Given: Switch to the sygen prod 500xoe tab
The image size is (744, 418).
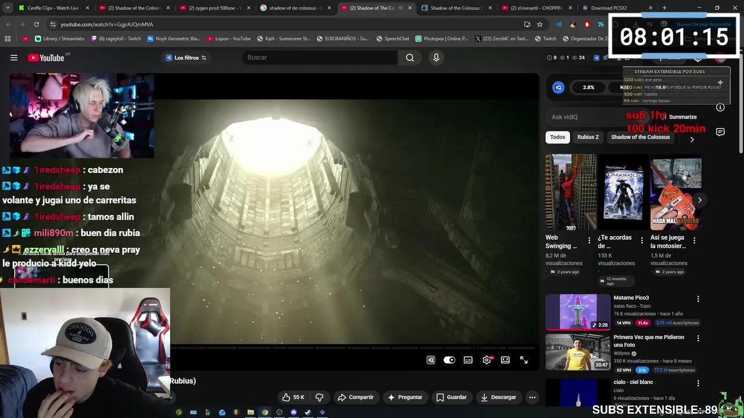Looking at the screenshot, I should (x=215, y=8).
